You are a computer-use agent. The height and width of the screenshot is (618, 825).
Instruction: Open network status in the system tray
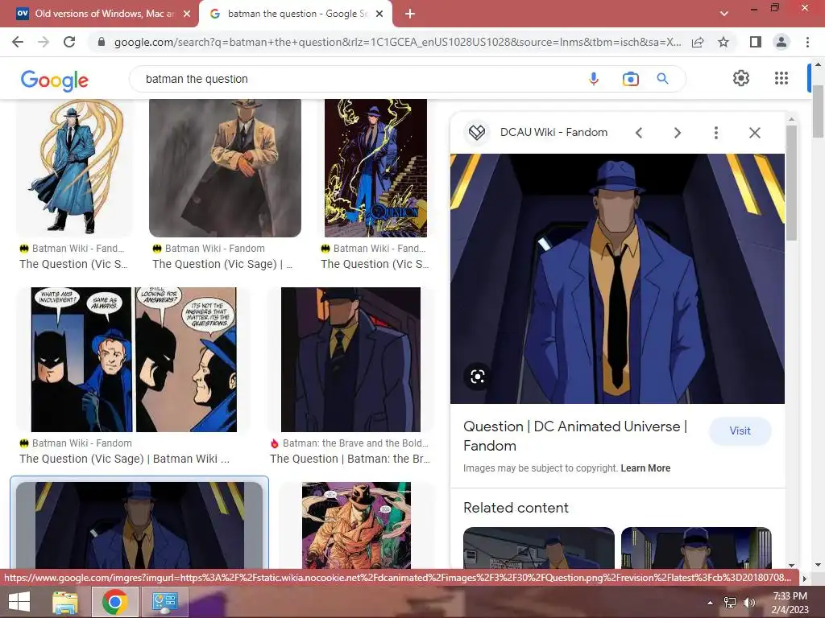coord(730,603)
